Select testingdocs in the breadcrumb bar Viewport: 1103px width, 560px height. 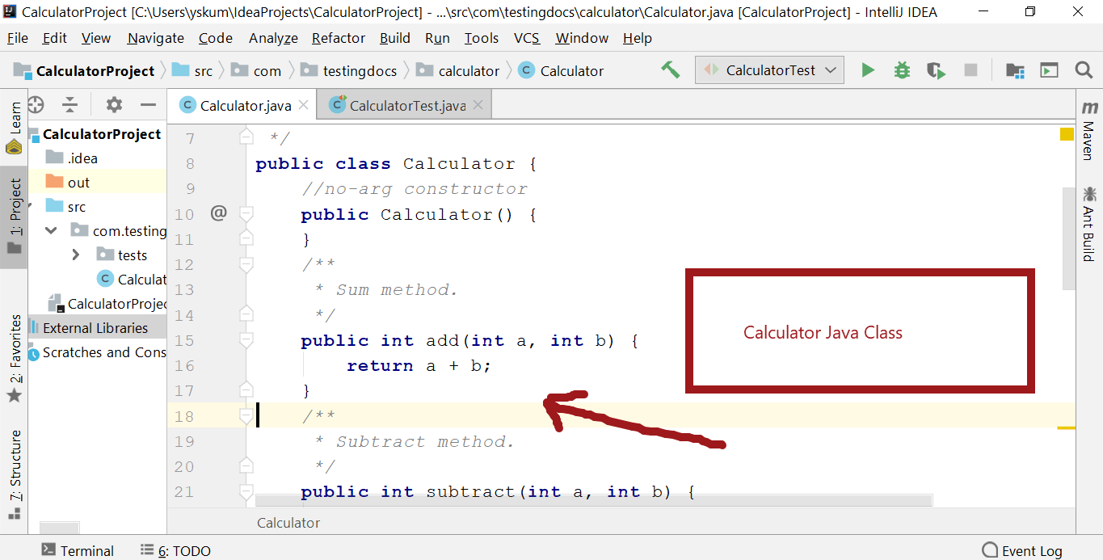coord(360,70)
